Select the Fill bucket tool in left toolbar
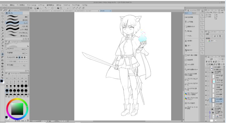 (x=3, y=63)
